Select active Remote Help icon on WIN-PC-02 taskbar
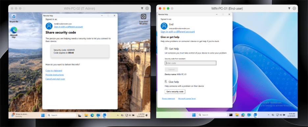Viewport: 308px width, 127px height. click(104, 115)
